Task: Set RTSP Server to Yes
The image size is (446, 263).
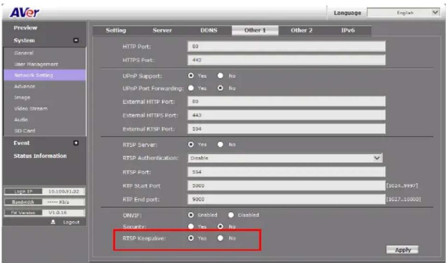Action: click(x=191, y=144)
